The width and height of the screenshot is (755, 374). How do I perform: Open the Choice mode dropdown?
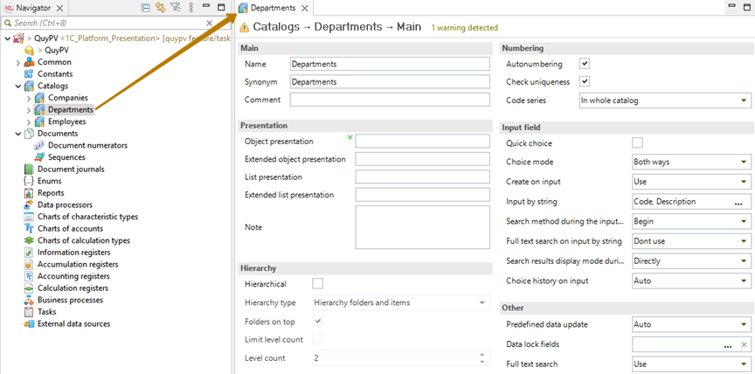742,163
